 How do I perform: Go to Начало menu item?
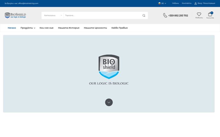tap(12, 28)
